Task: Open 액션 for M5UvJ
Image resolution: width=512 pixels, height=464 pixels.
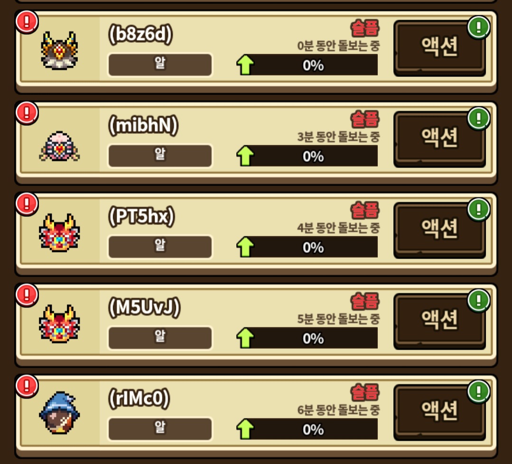Action: 439,322
